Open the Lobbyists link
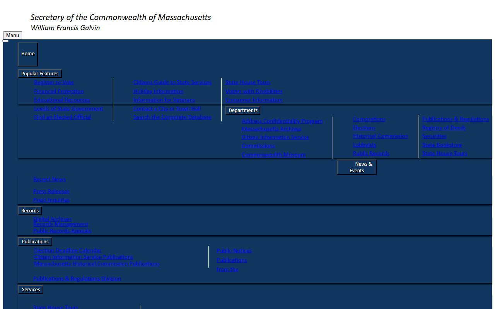Viewport: 495px width, 309px height. click(364, 145)
